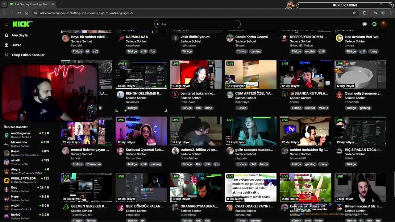The width and height of the screenshot is (395, 222).
Task: Click Stheuryale's channel avatar
Action: coord(175,95)
